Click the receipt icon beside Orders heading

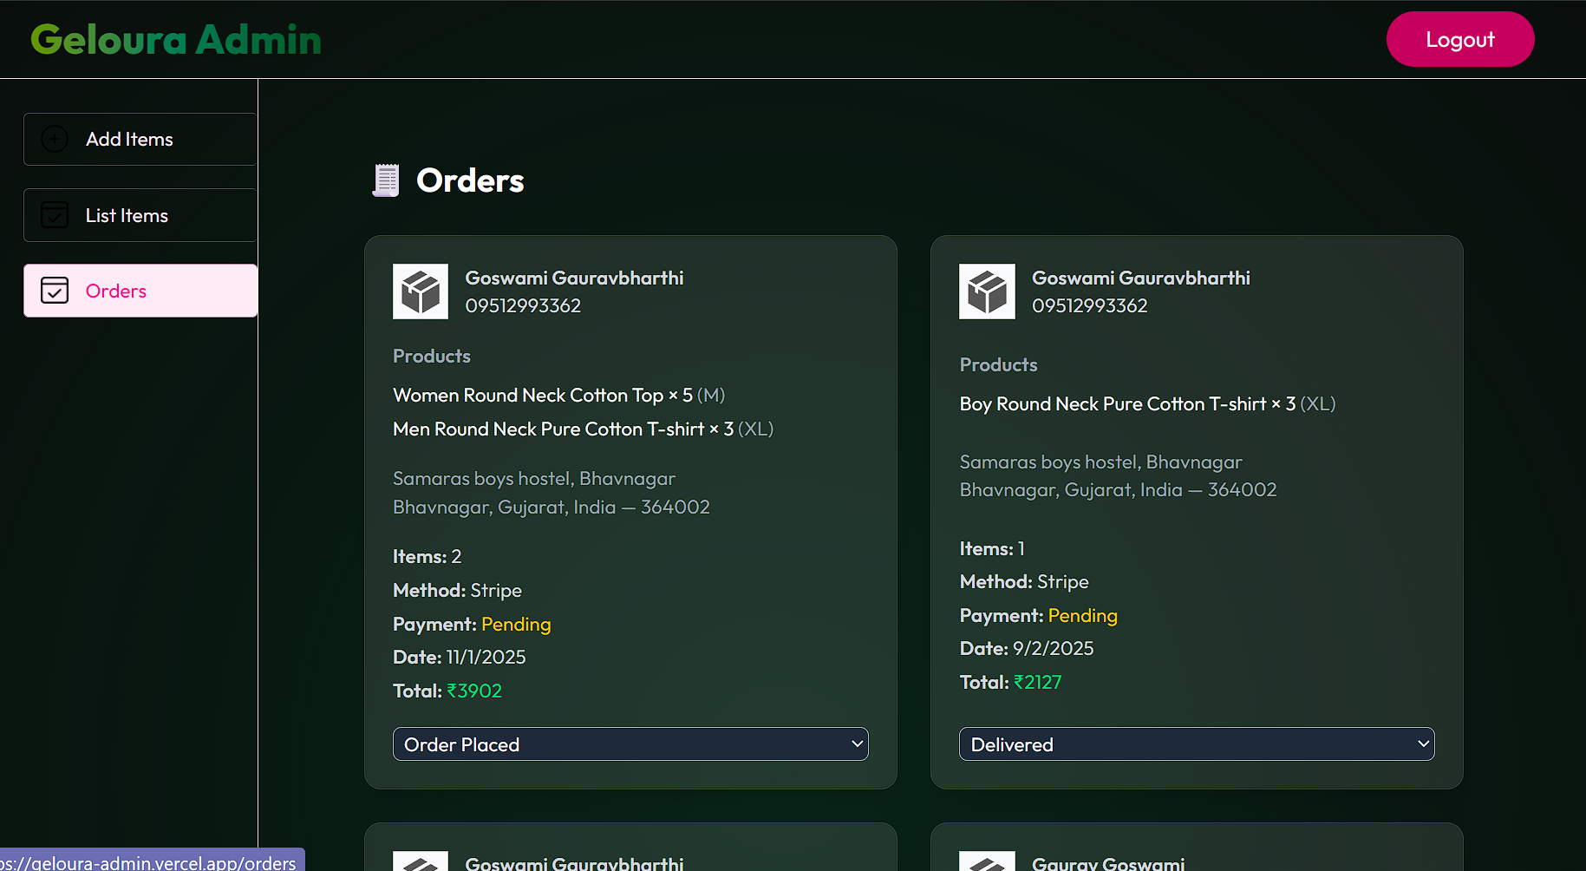point(386,180)
